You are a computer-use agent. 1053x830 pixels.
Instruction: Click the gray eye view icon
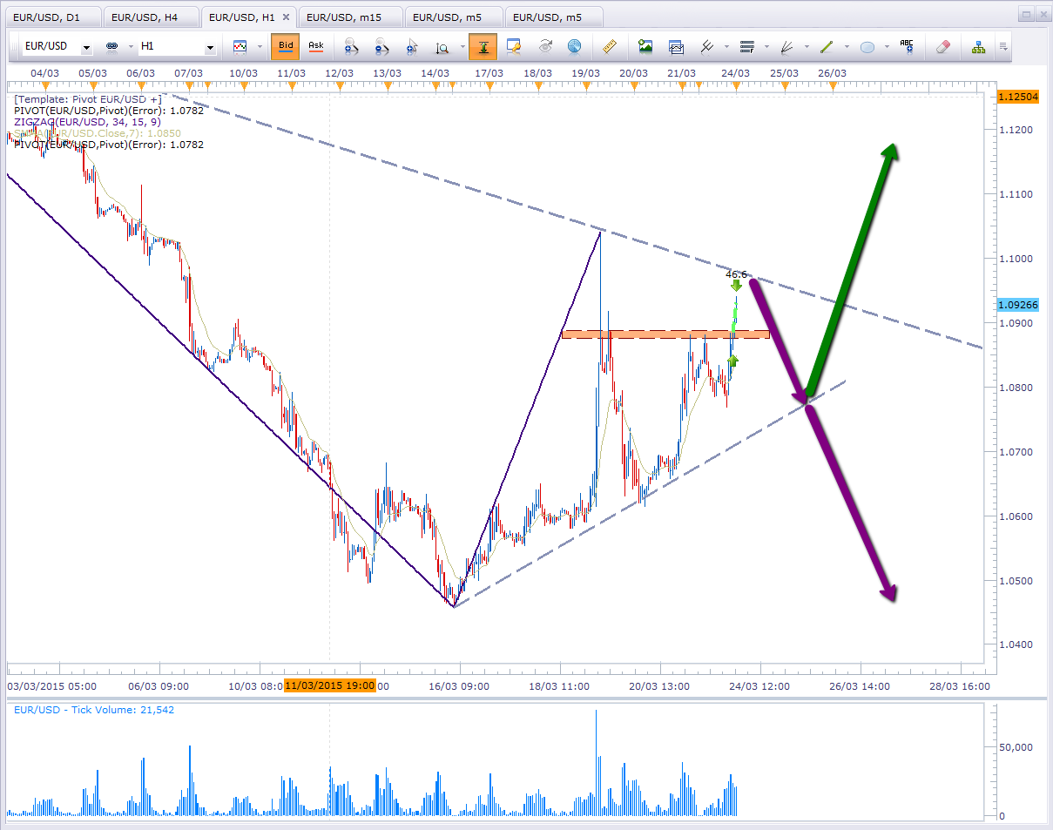click(x=545, y=47)
